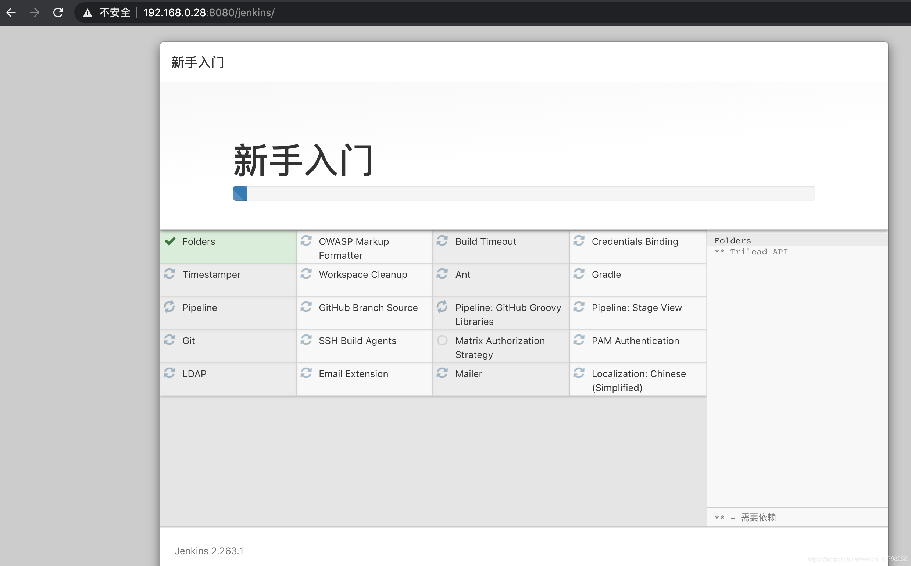This screenshot has width=911, height=566.
Task: Select the Matrix Authorization Strategy label
Action: [x=500, y=347]
